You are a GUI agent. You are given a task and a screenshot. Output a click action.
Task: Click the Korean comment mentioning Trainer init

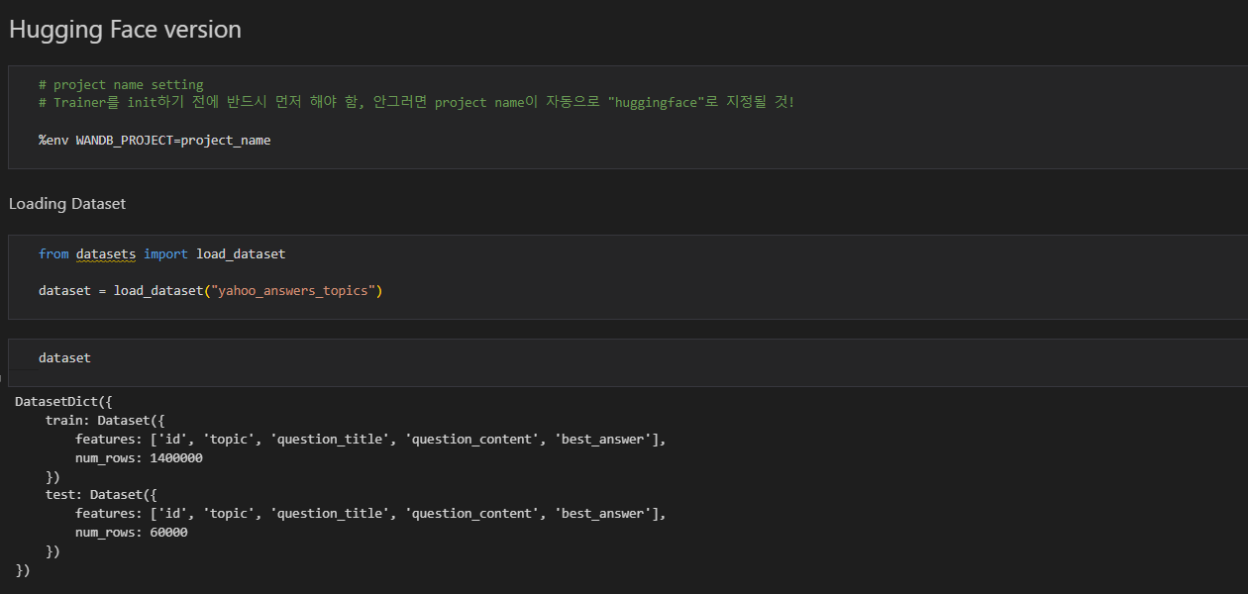pos(416,103)
